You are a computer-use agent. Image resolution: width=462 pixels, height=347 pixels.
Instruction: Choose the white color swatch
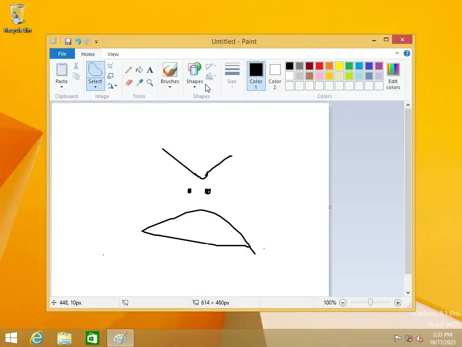click(290, 76)
